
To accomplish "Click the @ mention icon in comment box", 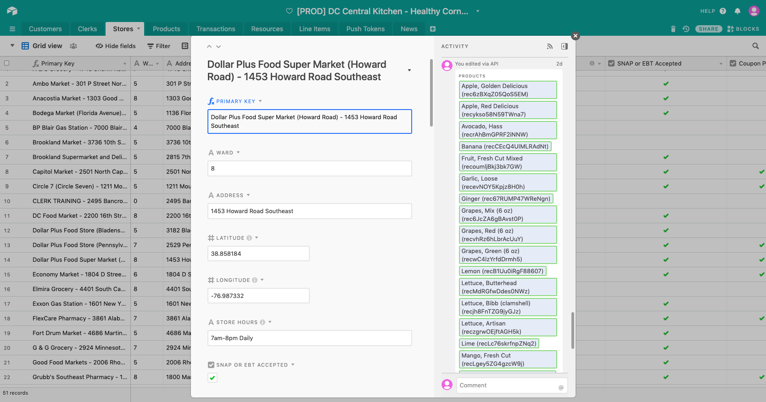I will coord(561,388).
